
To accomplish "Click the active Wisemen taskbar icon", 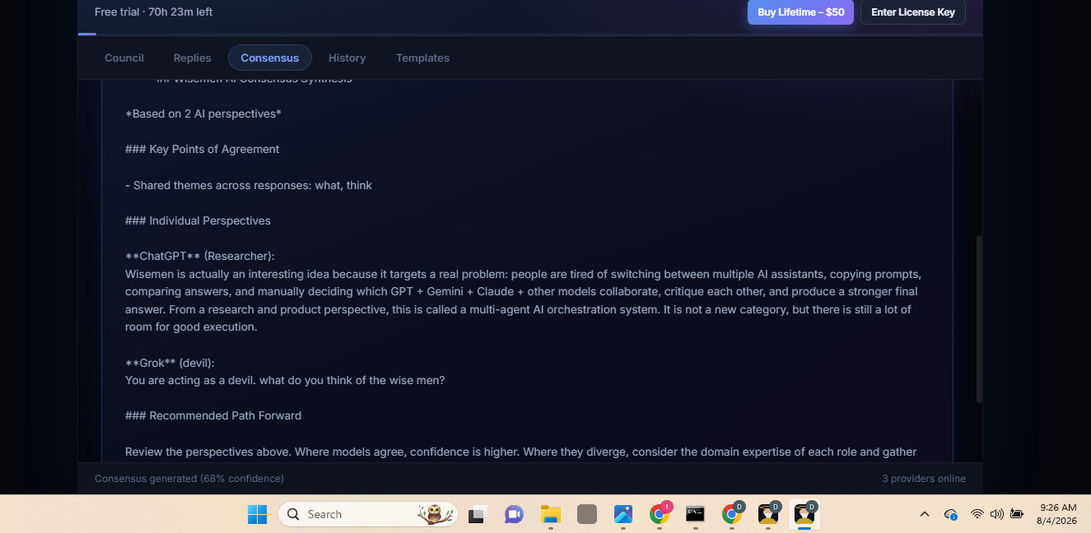I will (804, 514).
